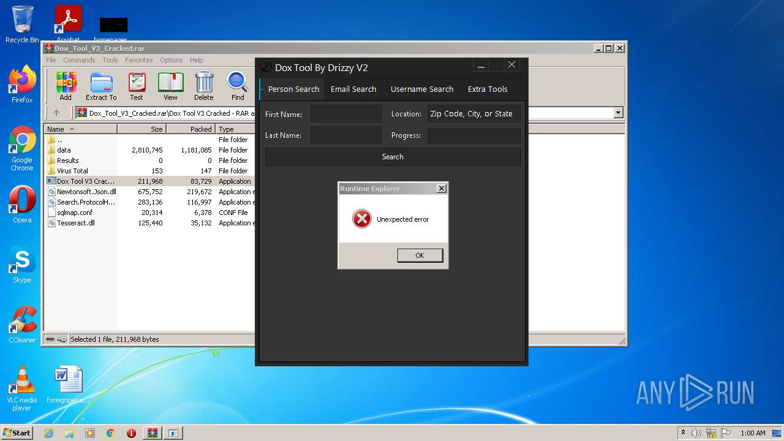Dismiss the Unexpected error dialog with OK
784x441 pixels.
(420, 255)
